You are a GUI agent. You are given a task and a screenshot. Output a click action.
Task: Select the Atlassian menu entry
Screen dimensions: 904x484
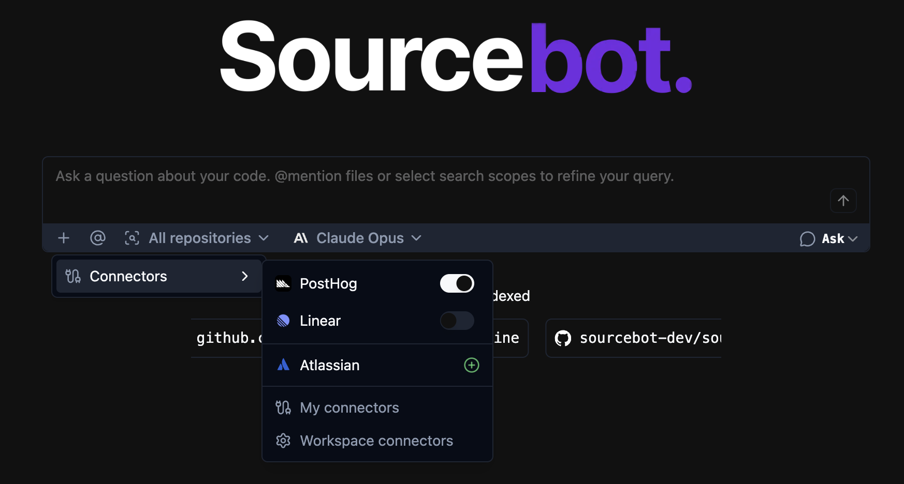click(377, 365)
